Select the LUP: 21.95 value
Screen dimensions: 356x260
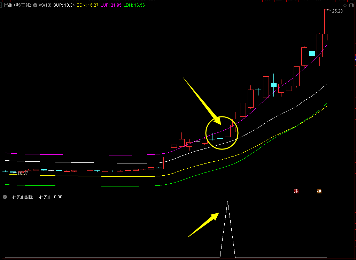click(x=111, y=5)
